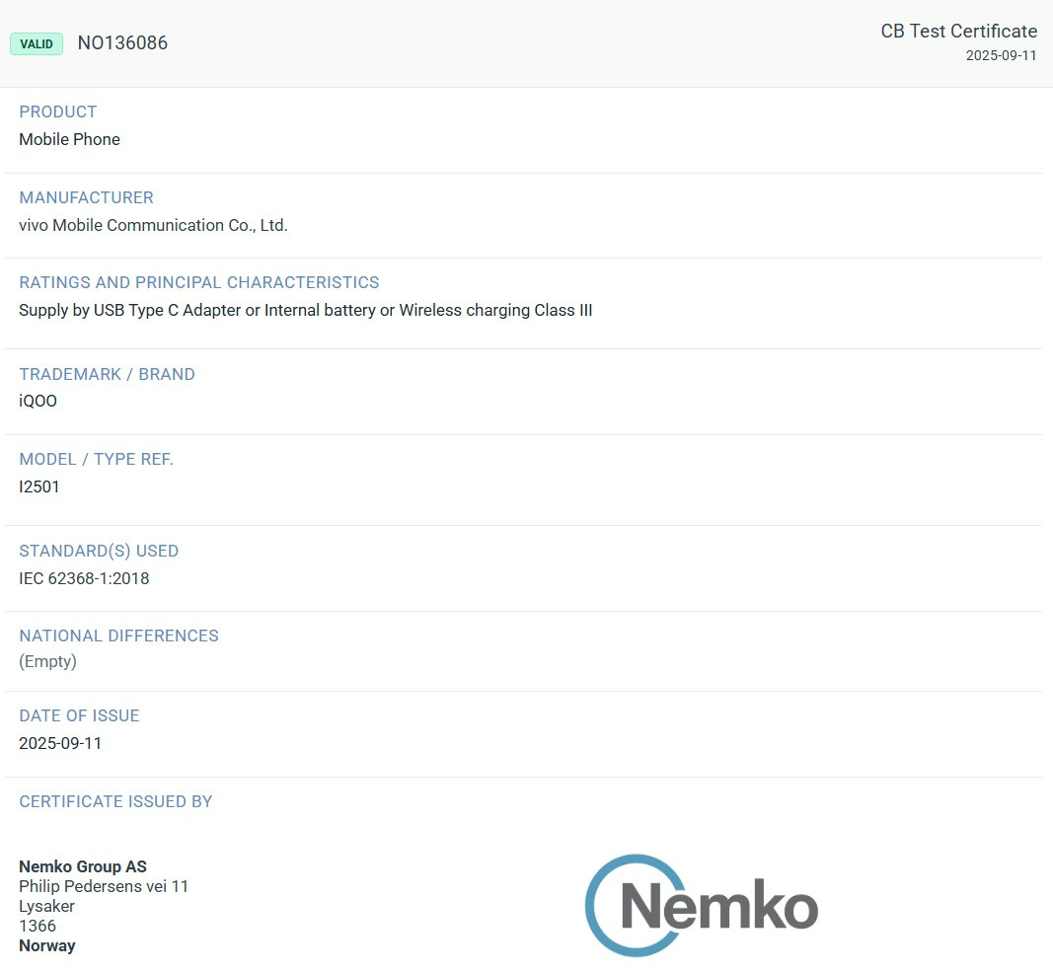Open the STANDARD(S) USED section
Viewport: 1053px width, 972px height.
pyautogui.click(x=99, y=551)
